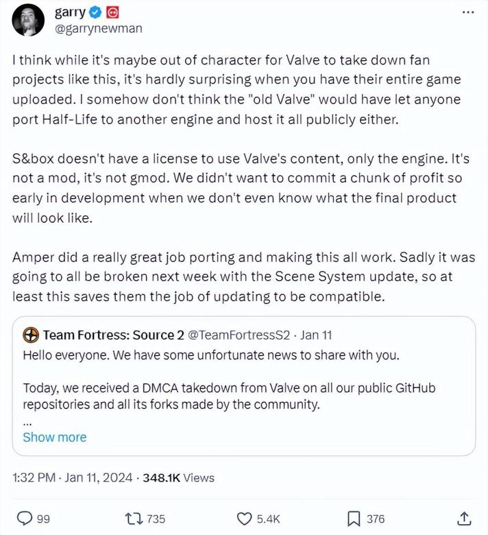Click the Jan 11 date on quoted post

point(315,335)
